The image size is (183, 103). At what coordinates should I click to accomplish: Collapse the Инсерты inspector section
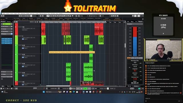click(x=7, y=34)
